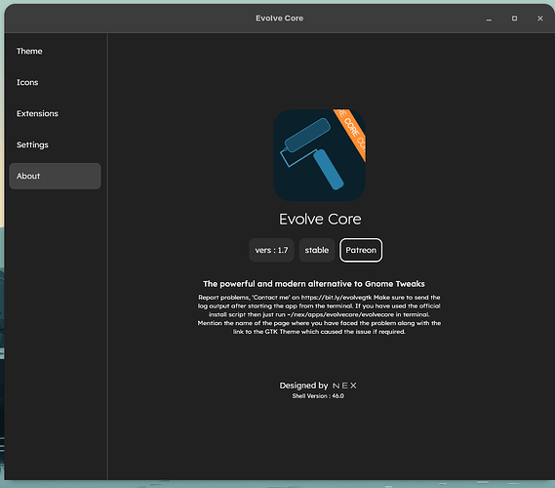Click the Shell Version : 46.0 label

coord(318,396)
